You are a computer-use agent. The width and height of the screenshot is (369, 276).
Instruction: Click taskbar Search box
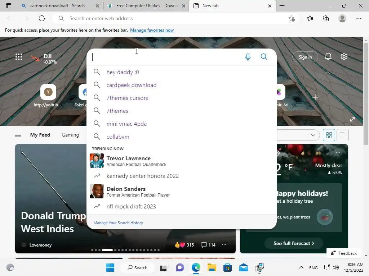point(137,267)
